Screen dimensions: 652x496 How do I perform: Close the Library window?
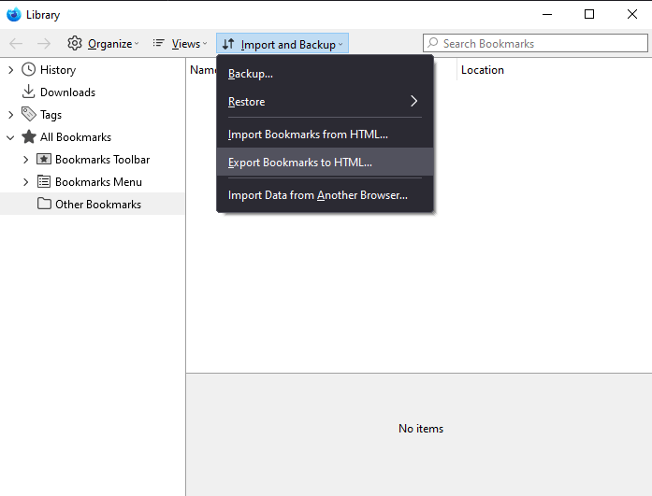(632, 14)
